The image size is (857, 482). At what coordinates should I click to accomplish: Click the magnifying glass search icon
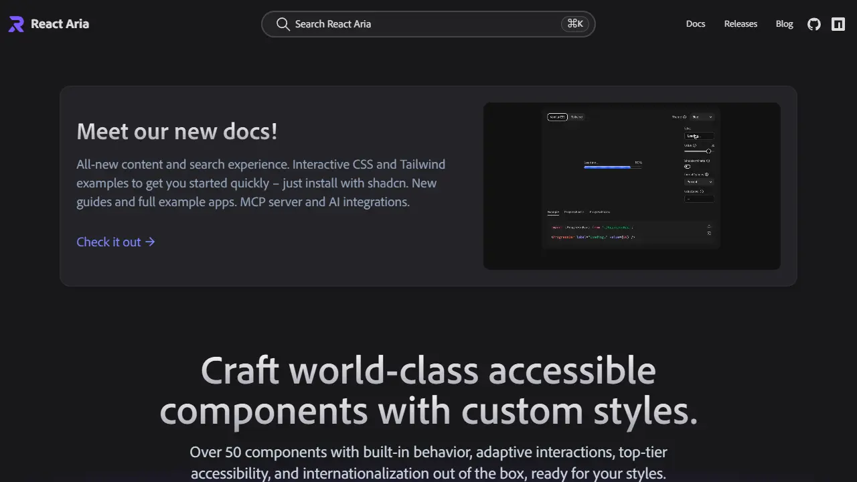(283, 24)
